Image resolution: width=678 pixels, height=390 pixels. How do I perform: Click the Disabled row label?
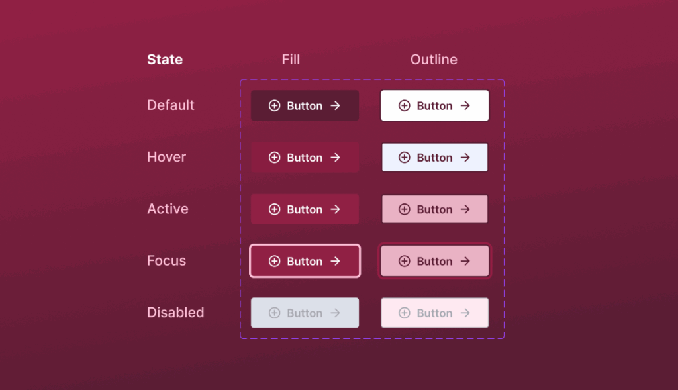click(x=175, y=312)
